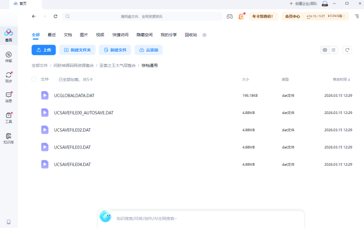Open the 隐藏空间 tab
This screenshot has width=364, height=228.
(x=145, y=35)
